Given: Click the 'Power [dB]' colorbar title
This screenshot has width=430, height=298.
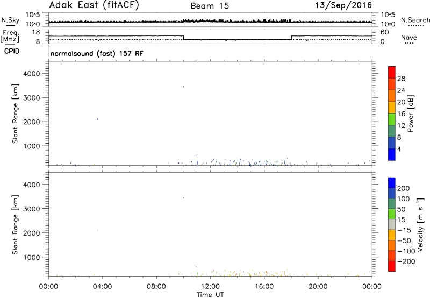Looking at the screenshot, I should [x=410, y=113].
